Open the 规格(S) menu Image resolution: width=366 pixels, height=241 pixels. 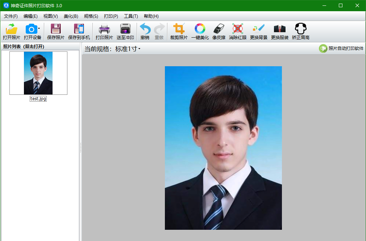(x=91, y=16)
